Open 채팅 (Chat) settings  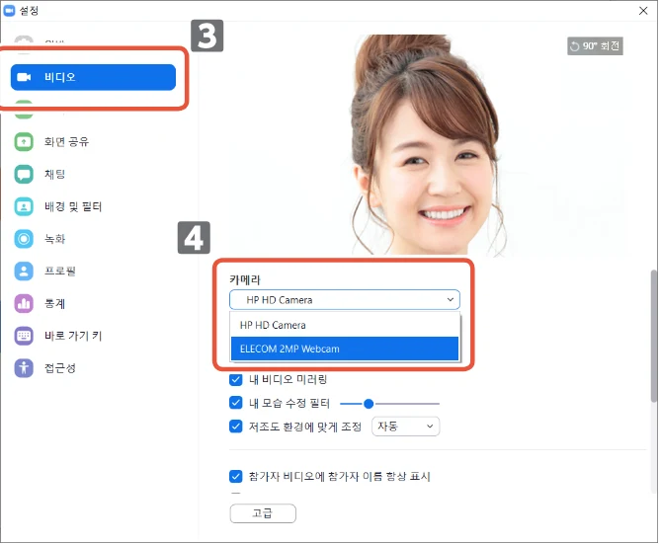tap(54, 175)
